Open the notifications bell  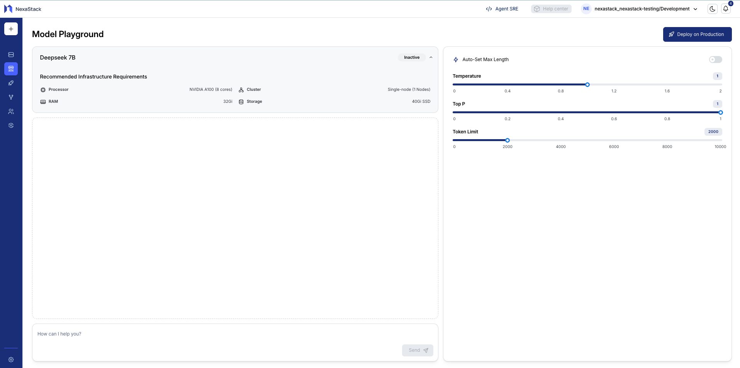point(726,9)
